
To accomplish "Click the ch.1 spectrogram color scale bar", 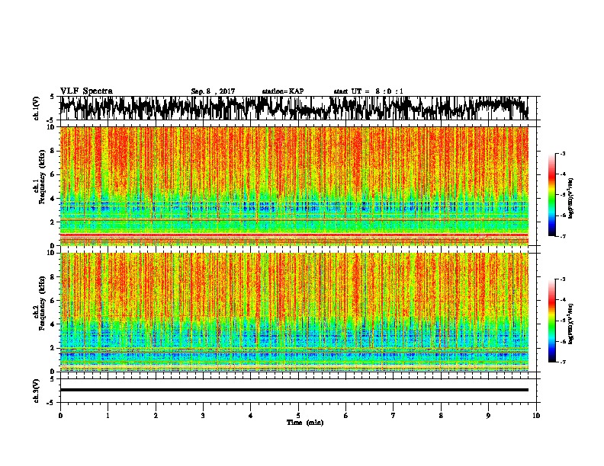I will point(551,195).
